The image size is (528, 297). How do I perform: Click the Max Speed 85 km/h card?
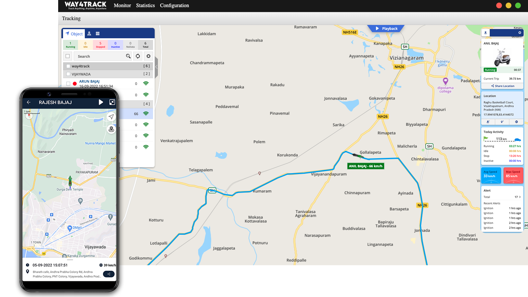point(513,175)
